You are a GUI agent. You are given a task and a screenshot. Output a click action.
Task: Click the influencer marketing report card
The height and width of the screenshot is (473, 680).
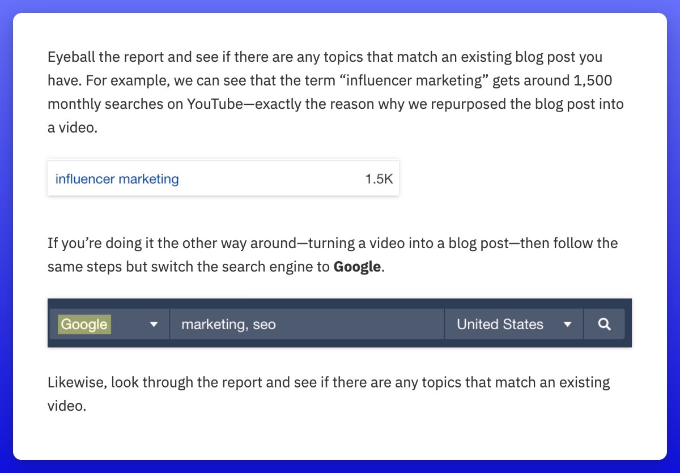coord(223,178)
